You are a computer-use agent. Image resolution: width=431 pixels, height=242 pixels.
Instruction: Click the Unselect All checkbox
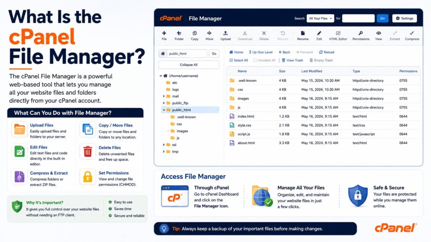255,60
